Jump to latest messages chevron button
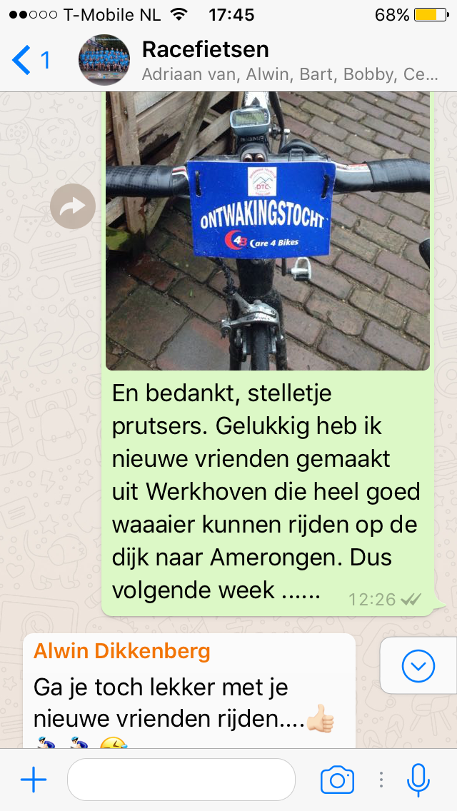The image size is (457, 811). 418,665
